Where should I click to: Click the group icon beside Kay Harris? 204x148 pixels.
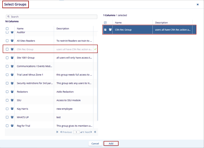12,109
